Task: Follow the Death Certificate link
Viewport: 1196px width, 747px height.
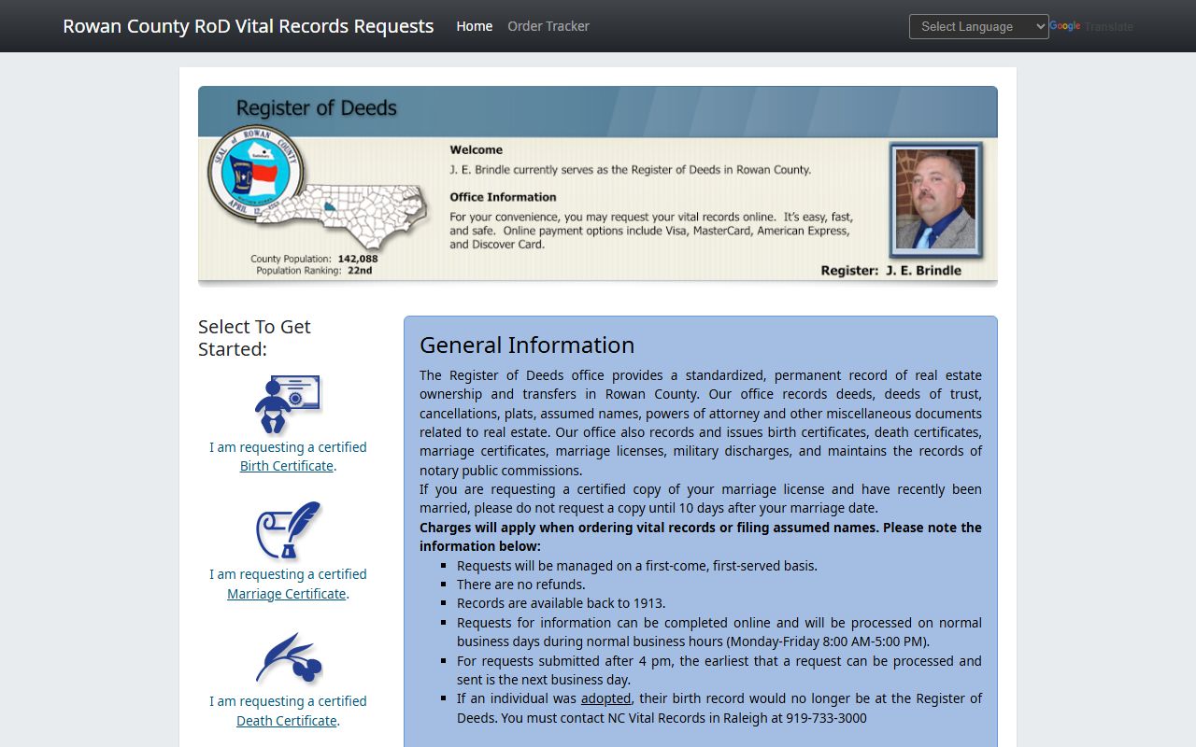Action: [287, 721]
